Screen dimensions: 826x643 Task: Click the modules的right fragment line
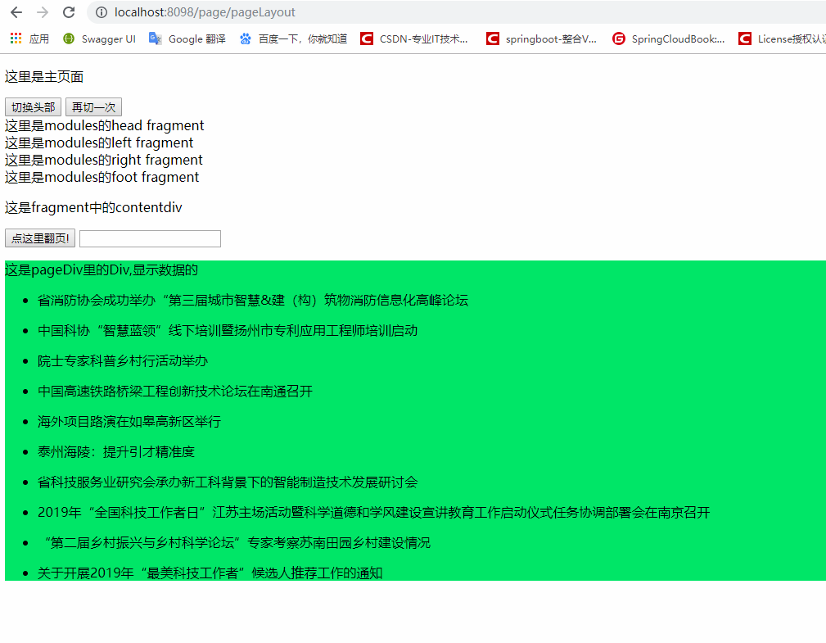click(104, 160)
